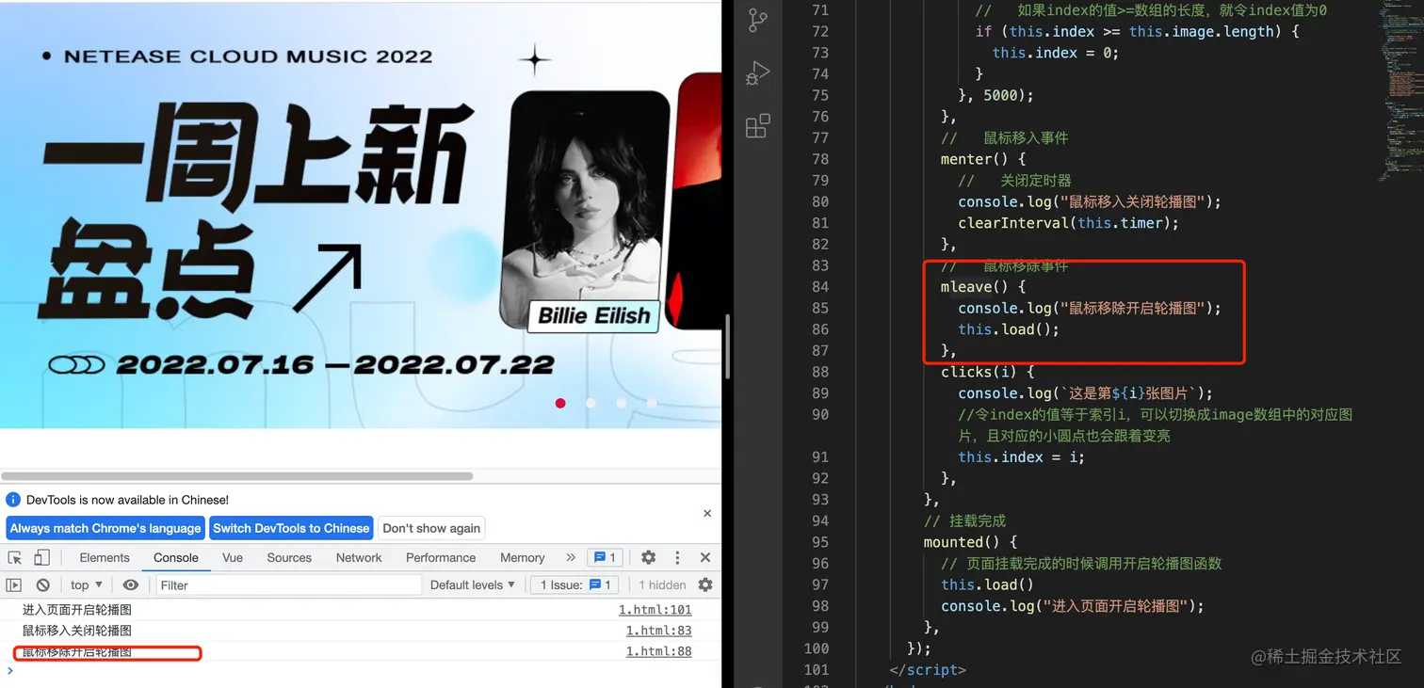Open source link 1.html:88
The image size is (1424, 688).
(658, 651)
